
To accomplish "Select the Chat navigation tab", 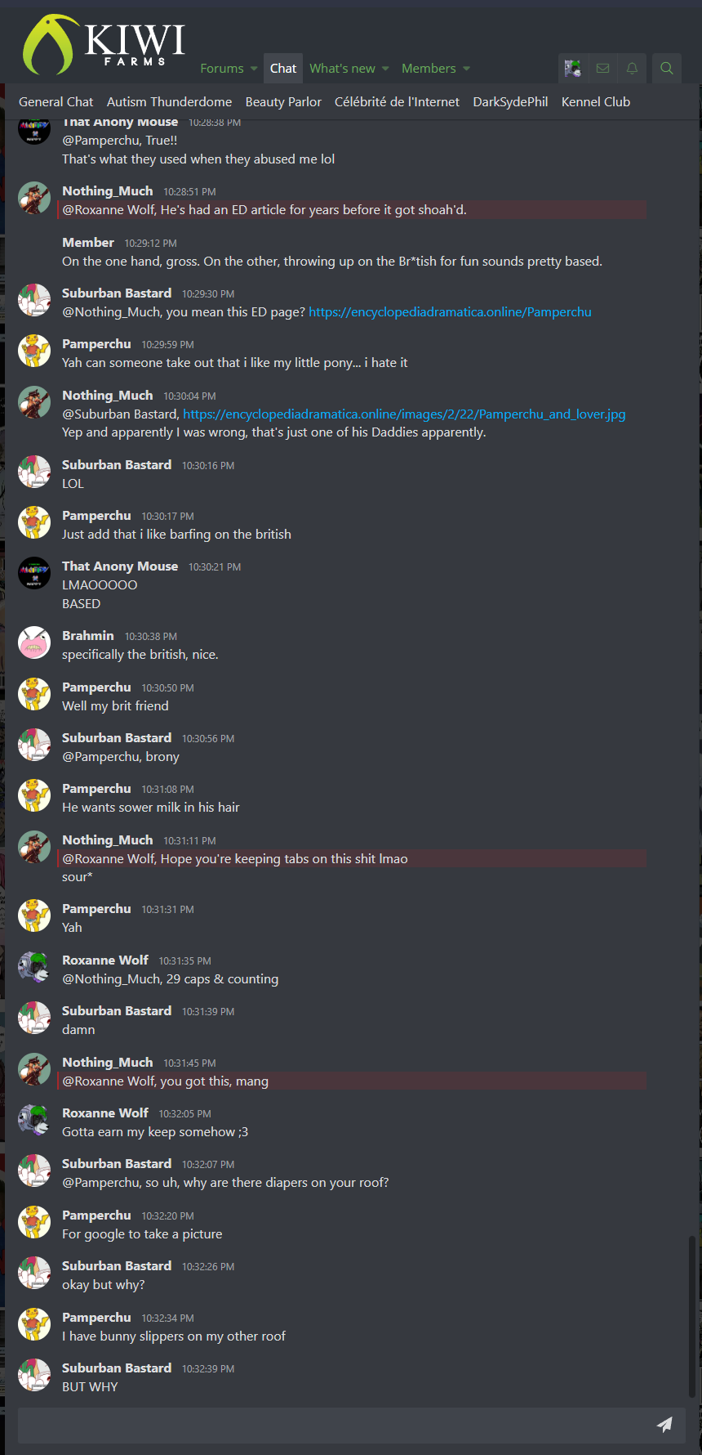I will [x=283, y=69].
